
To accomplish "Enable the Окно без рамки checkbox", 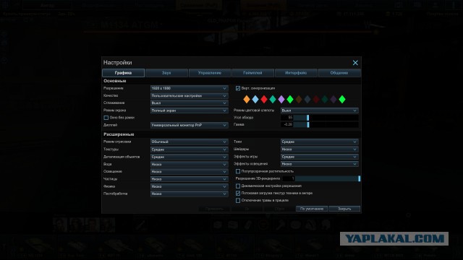I will coord(106,118).
